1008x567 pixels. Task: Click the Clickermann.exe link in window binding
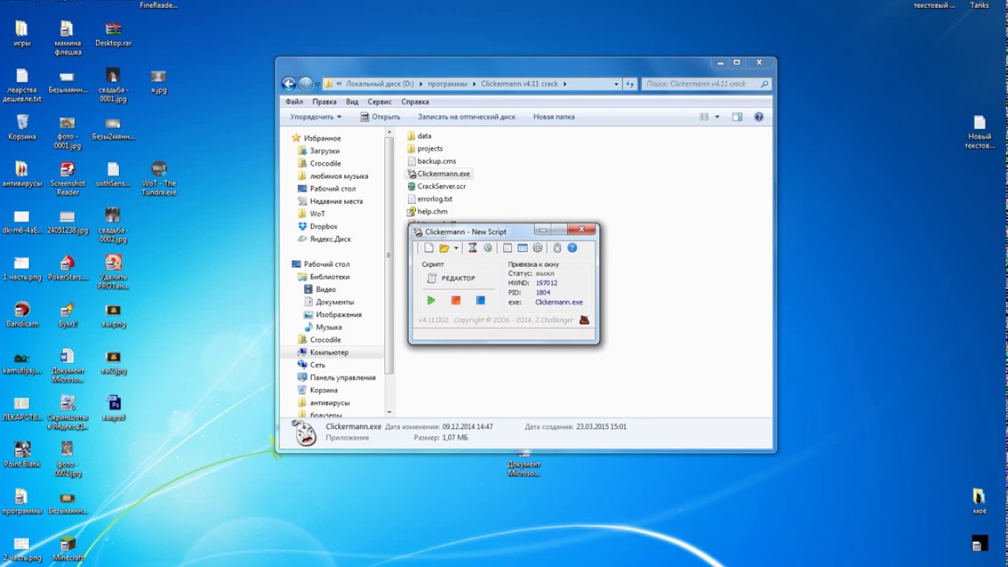point(559,302)
